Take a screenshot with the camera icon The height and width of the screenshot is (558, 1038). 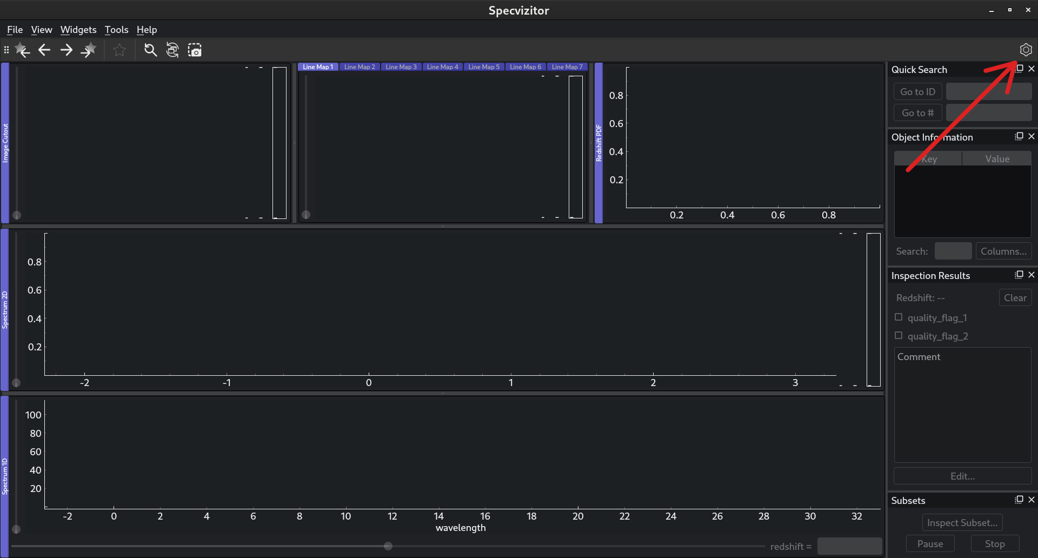[x=195, y=50]
